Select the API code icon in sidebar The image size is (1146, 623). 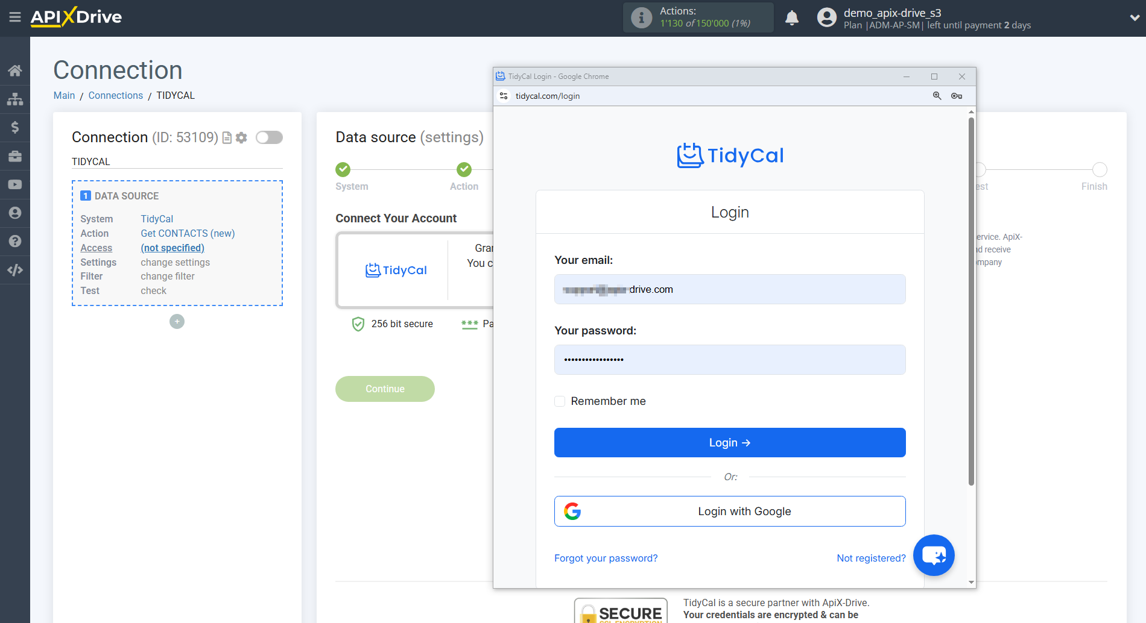(15, 269)
